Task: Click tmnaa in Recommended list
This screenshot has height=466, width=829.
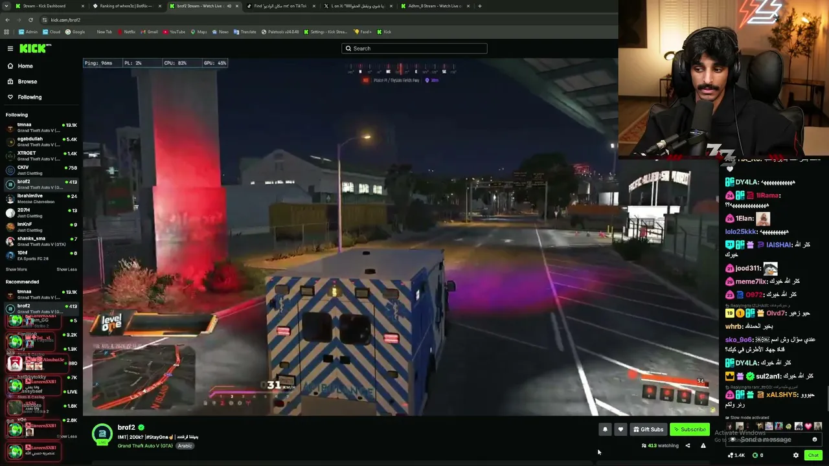Action: (41, 294)
